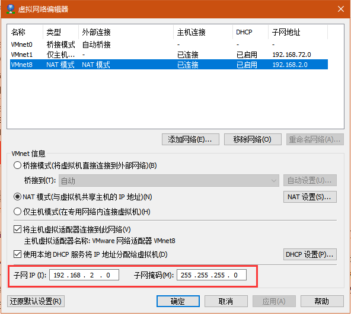Click the 主机连接 column header
Image resolution: width=351 pixels, height=316 pixels.
point(203,32)
